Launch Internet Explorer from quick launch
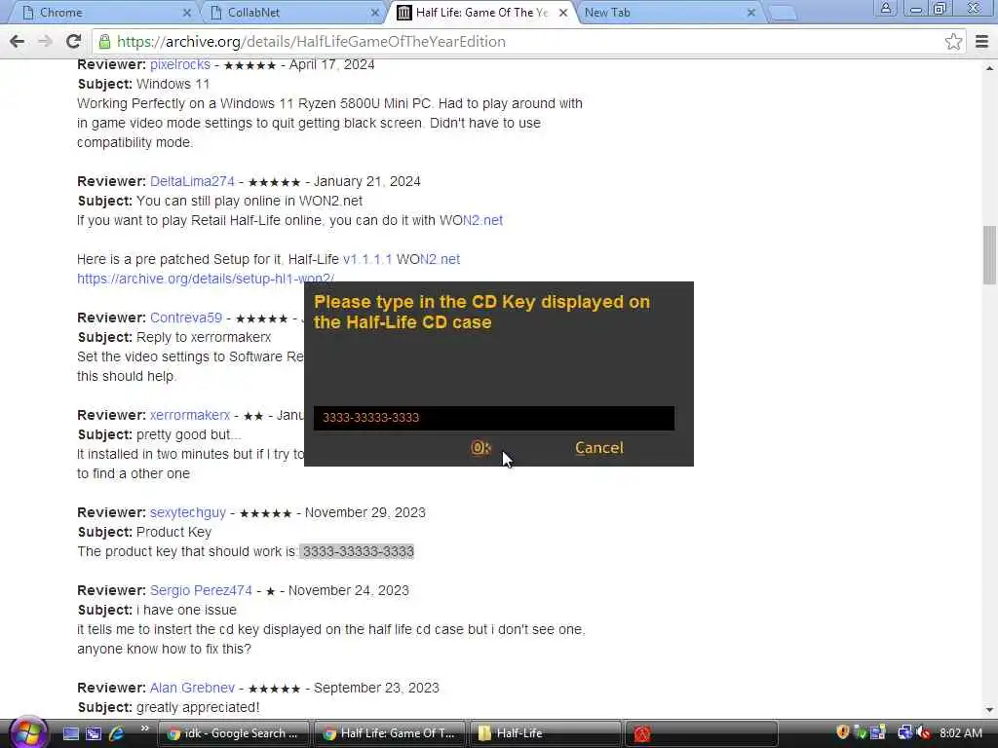The height and width of the screenshot is (748, 998). coord(117,733)
